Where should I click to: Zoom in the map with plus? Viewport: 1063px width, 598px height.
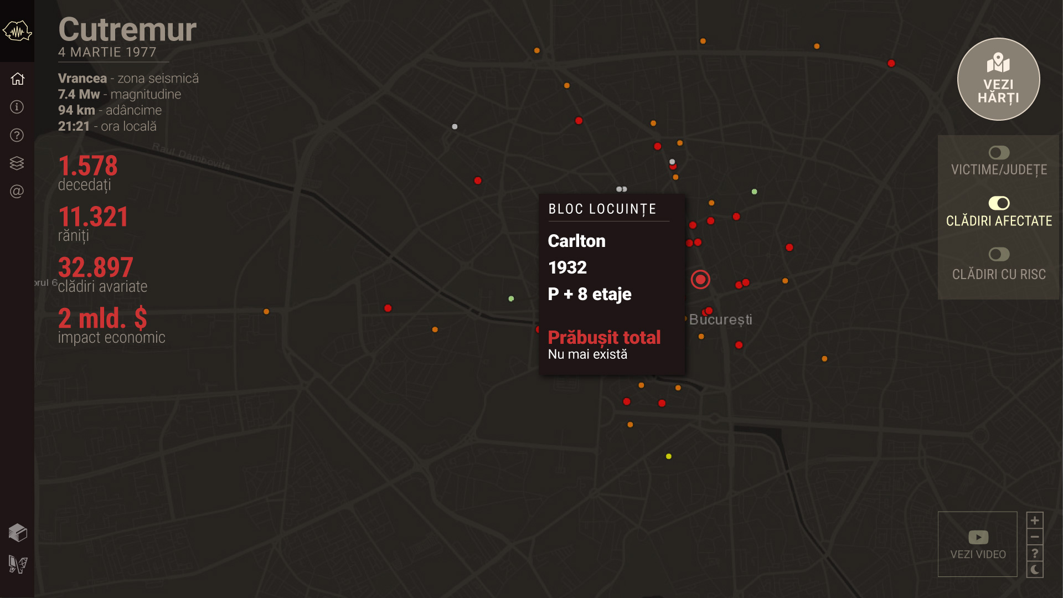tap(1035, 520)
